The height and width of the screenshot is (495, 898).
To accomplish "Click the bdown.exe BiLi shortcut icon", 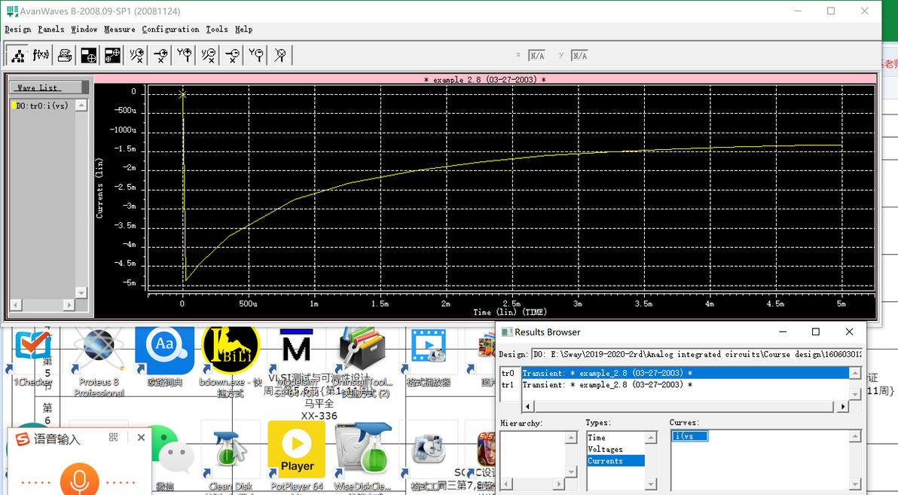I will click(231, 361).
